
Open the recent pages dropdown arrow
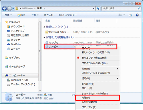[13, 9]
